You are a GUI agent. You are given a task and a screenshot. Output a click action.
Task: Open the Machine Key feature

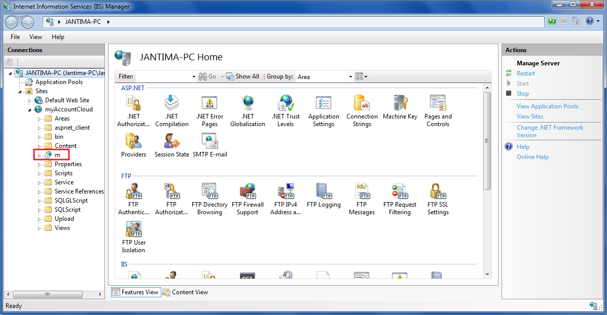click(400, 107)
